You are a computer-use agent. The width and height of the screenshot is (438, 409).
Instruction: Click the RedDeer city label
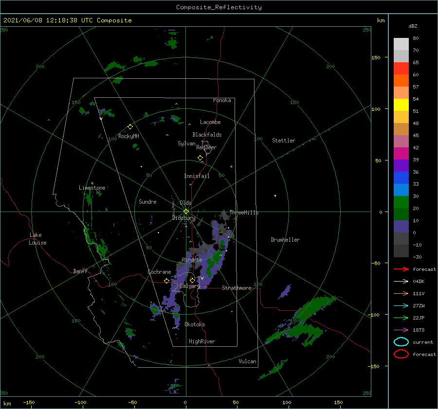pos(206,147)
